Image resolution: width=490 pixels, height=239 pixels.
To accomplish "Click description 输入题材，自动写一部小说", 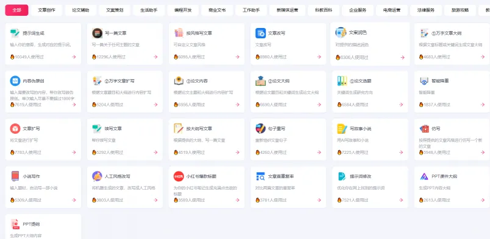I will [x=34, y=188].
